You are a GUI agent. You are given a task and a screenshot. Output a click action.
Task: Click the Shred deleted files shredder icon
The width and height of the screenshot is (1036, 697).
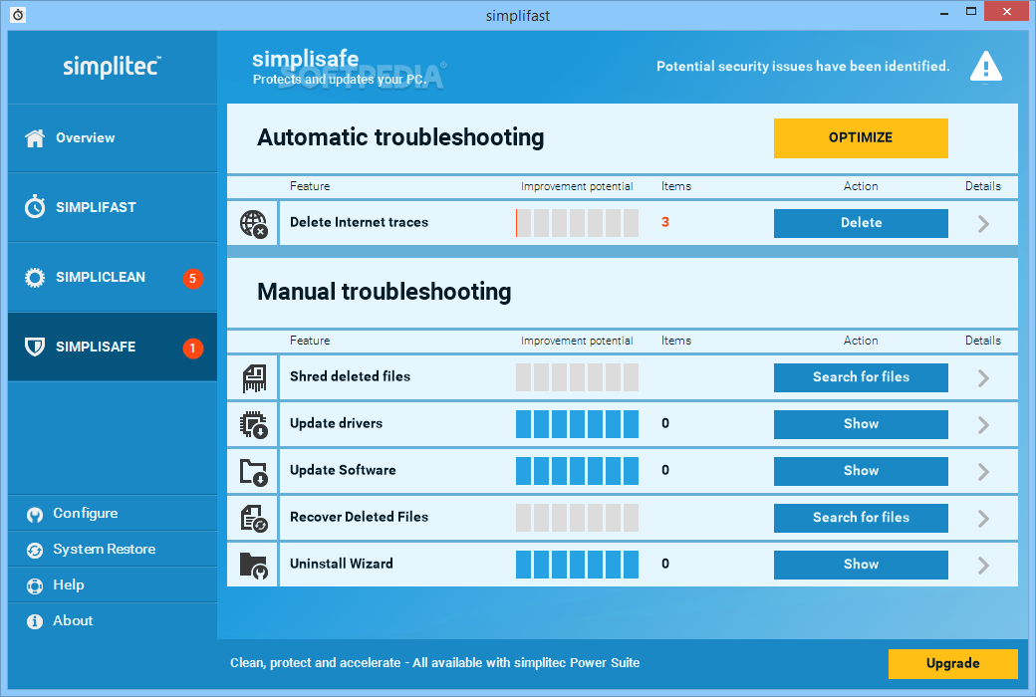click(254, 378)
